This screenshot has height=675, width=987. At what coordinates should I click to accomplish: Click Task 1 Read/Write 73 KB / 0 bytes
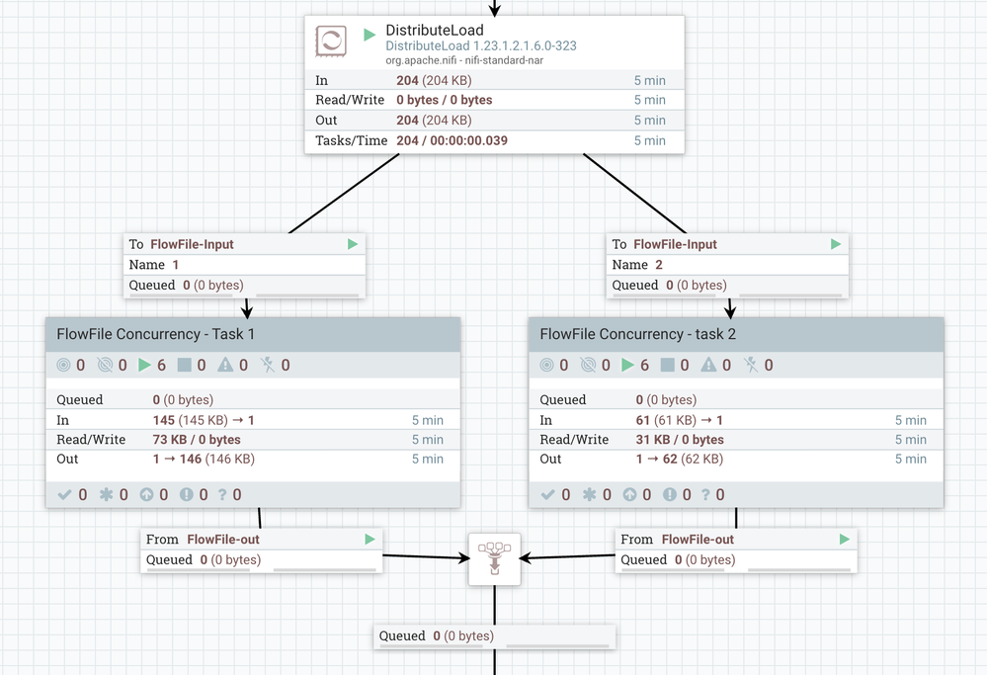click(197, 440)
